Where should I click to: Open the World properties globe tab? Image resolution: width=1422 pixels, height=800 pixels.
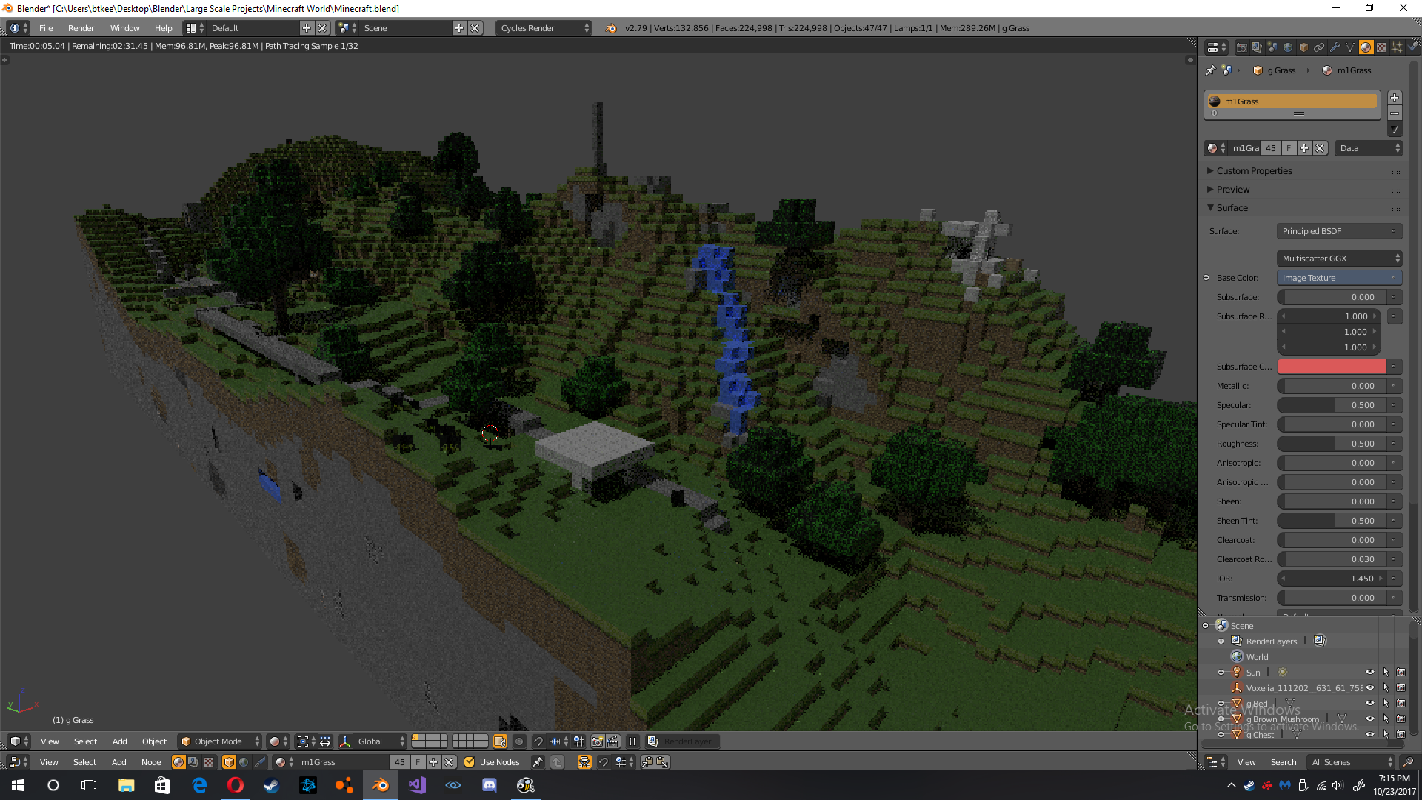[x=1288, y=47]
